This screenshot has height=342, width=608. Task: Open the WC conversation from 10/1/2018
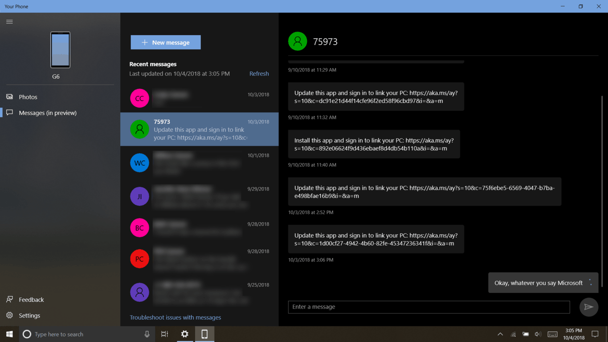tap(200, 163)
